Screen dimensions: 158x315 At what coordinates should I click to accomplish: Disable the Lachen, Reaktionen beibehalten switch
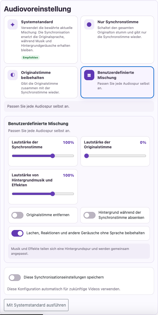(x=17, y=233)
